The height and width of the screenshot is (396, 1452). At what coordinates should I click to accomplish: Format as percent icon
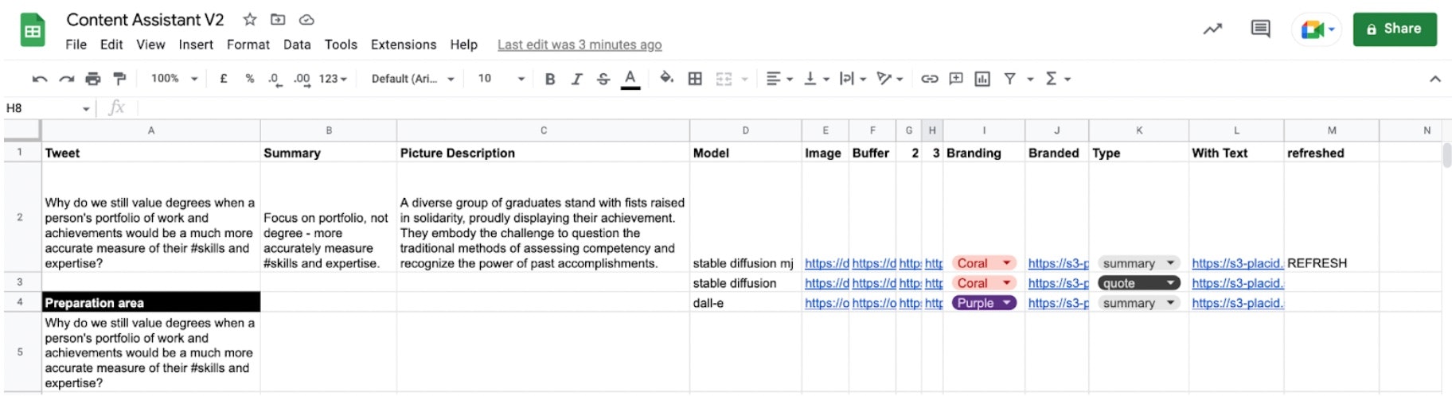click(x=249, y=79)
